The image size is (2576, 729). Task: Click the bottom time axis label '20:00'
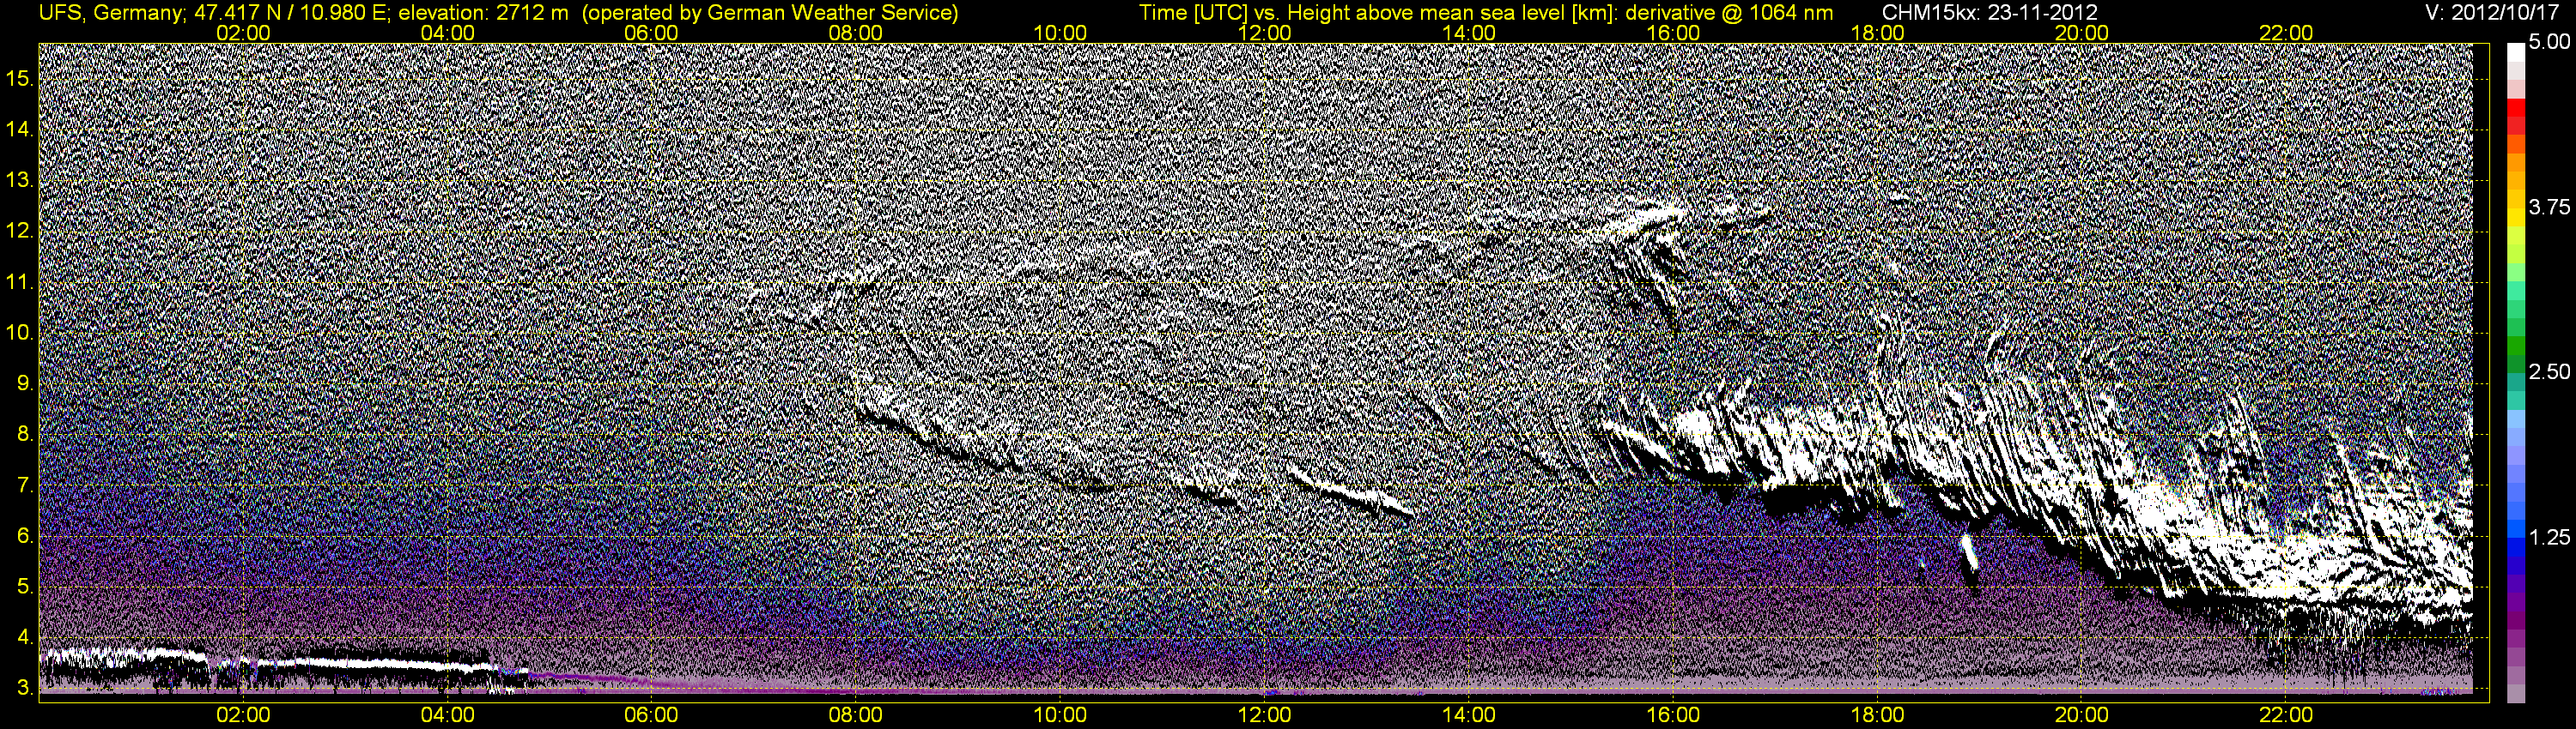coord(2082,715)
